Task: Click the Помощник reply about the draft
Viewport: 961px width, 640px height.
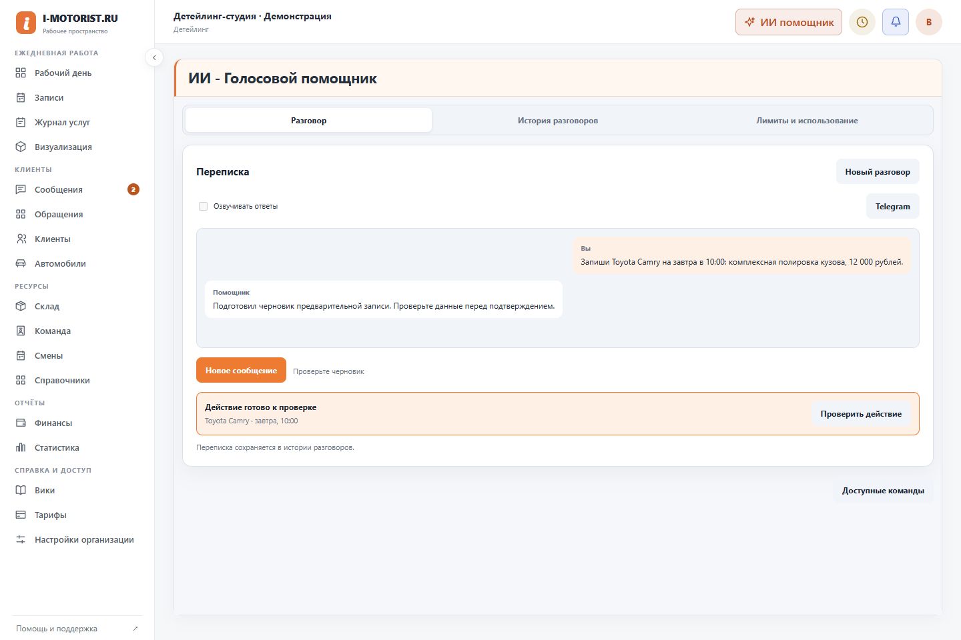Action: 384,299
